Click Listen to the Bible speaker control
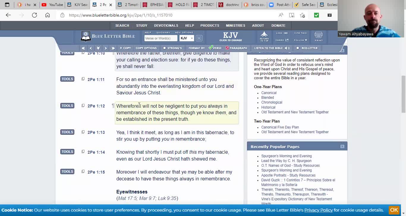The height and width of the screenshot is (216, 406). click(272, 48)
